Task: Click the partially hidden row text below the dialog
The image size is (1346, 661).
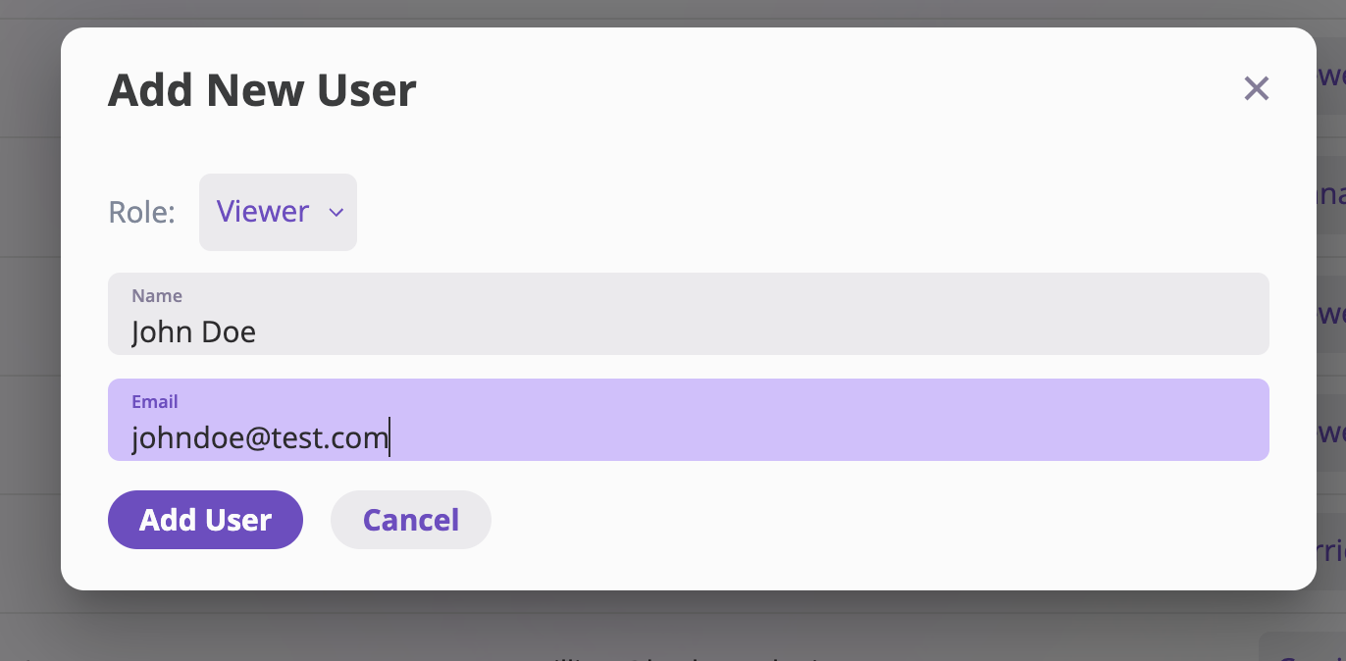Action: pos(687,655)
